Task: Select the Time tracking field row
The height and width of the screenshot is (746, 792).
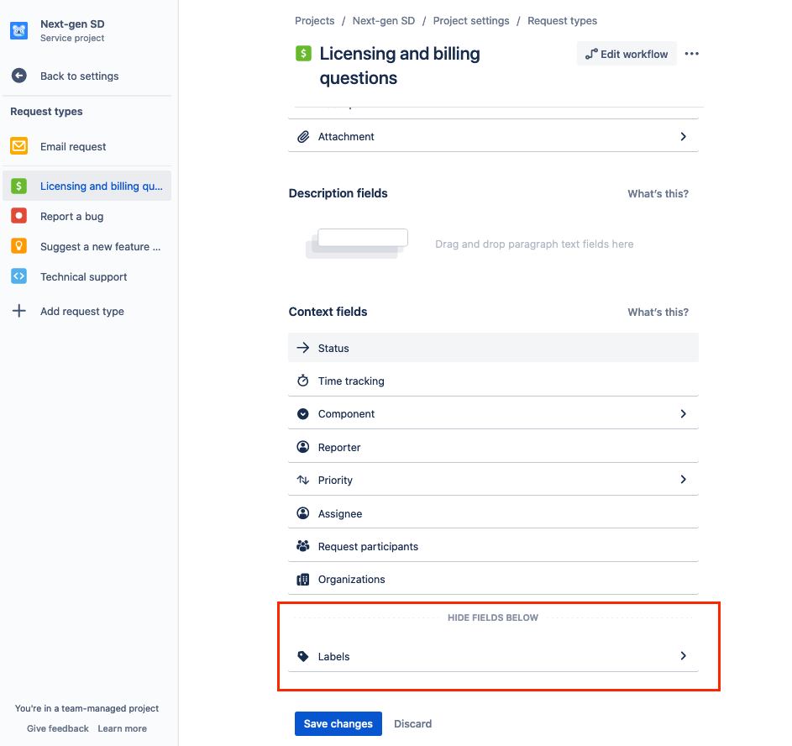Action: 493,381
